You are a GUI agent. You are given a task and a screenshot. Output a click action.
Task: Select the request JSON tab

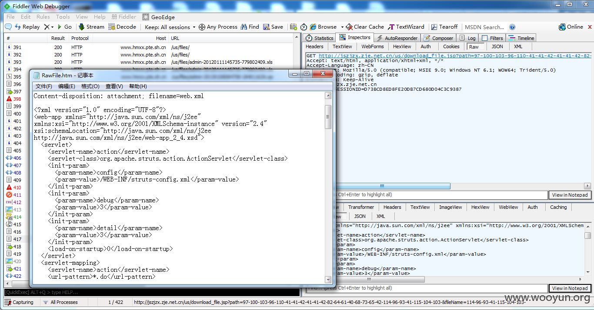[x=497, y=46]
